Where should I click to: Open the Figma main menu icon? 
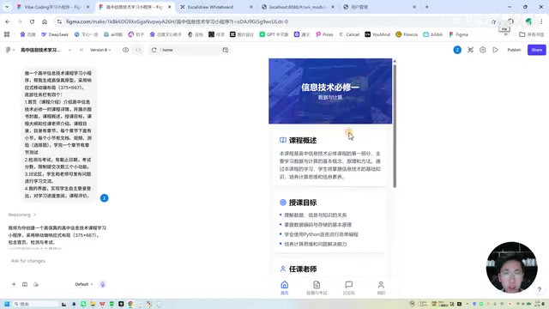(x=9, y=50)
